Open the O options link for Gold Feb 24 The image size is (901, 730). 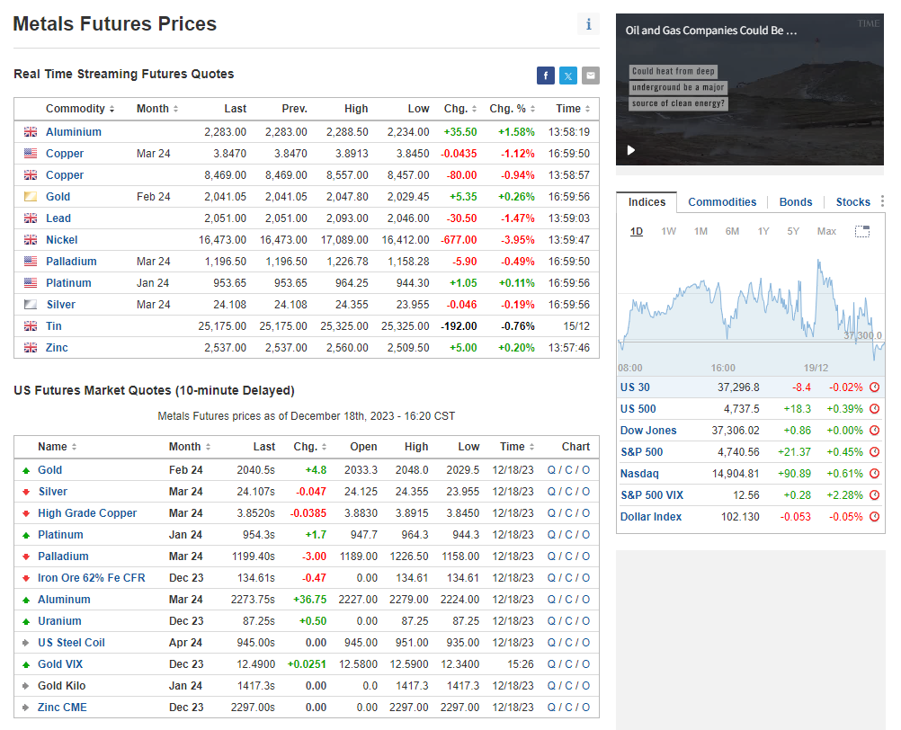[585, 470]
